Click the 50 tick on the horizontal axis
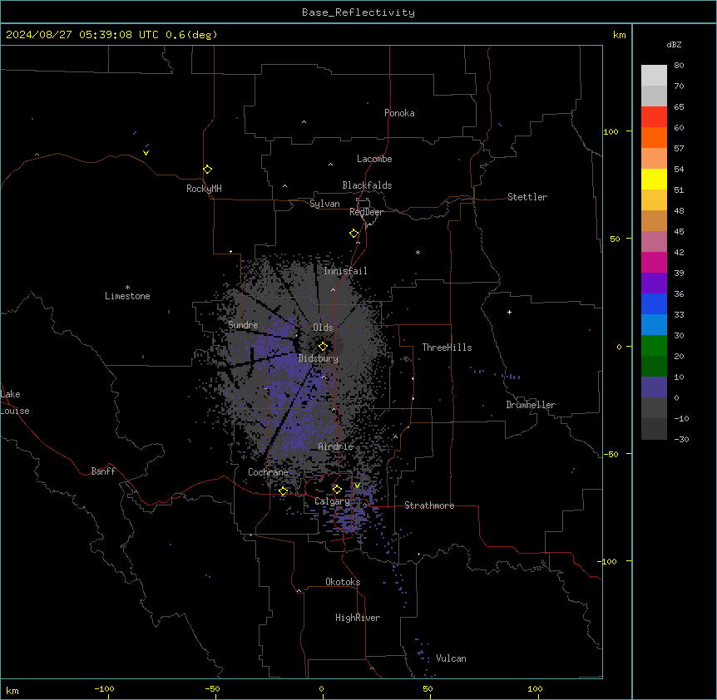Image resolution: width=717 pixels, height=700 pixels. 428,688
